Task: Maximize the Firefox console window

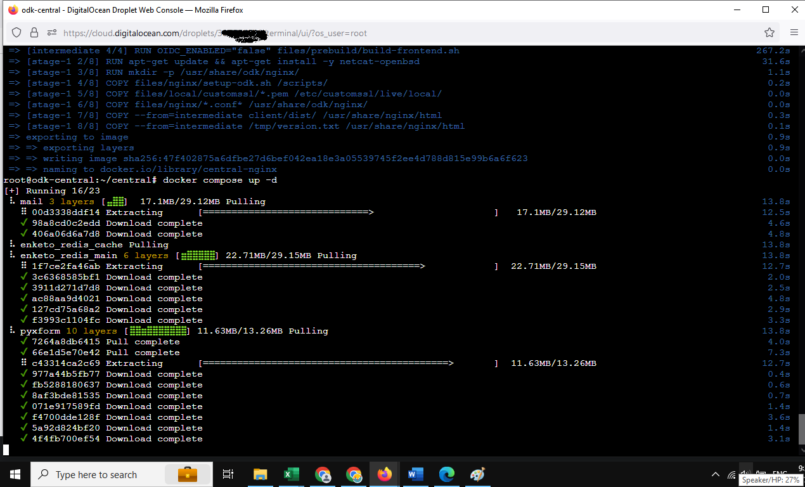Action: tap(766, 10)
